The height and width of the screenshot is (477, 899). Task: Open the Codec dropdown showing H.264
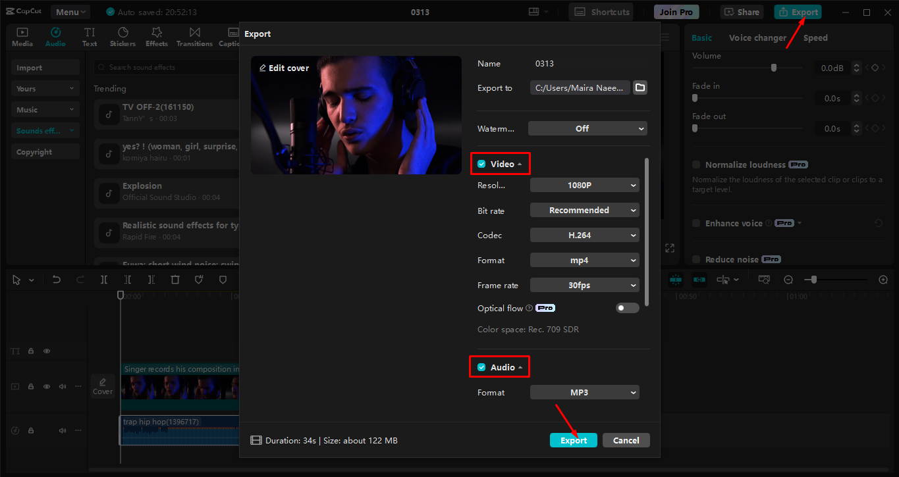584,235
